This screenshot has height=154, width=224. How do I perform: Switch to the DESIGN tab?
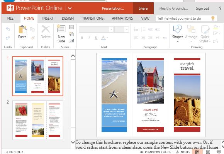[x=68, y=18]
